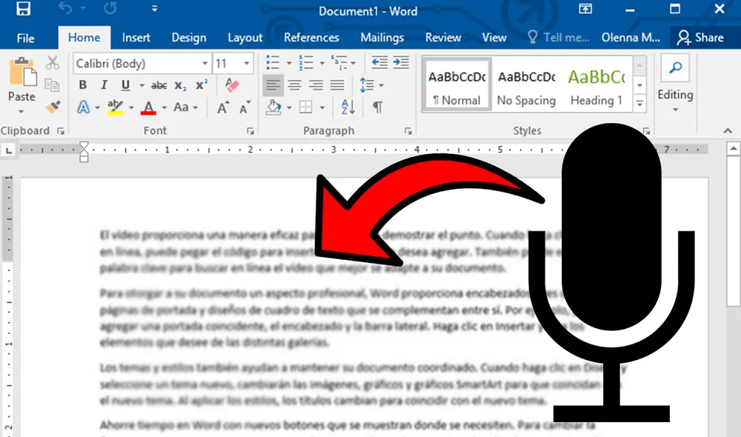Toggle bold formatting

82,84
